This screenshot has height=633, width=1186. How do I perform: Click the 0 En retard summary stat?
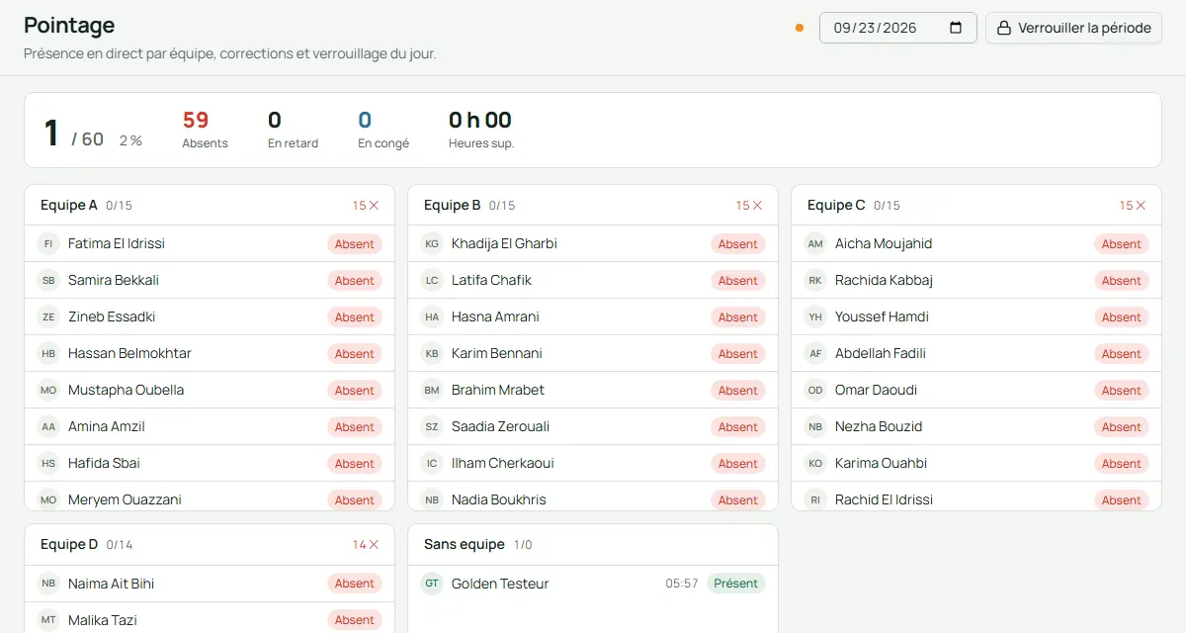tap(293, 130)
